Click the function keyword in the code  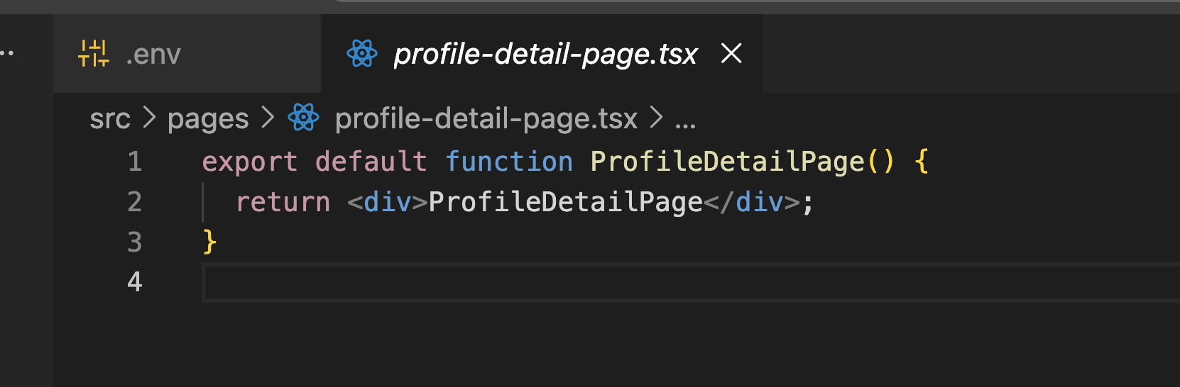(x=508, y=162)
